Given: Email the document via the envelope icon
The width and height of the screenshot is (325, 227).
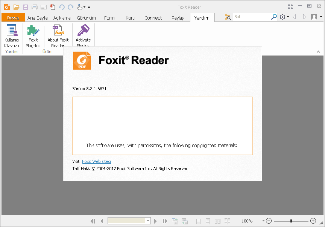Looking at the screenshot, I should pyautogui.click(x=44, y=8).
